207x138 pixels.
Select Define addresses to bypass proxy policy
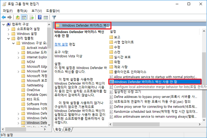pos(153,97)
